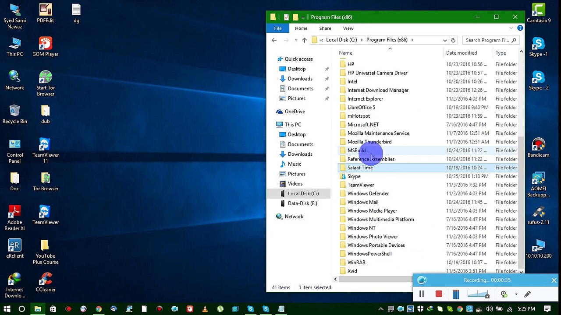Expand the Explorer ribbon with the chevron
The image size is (561, 315).
511,28
